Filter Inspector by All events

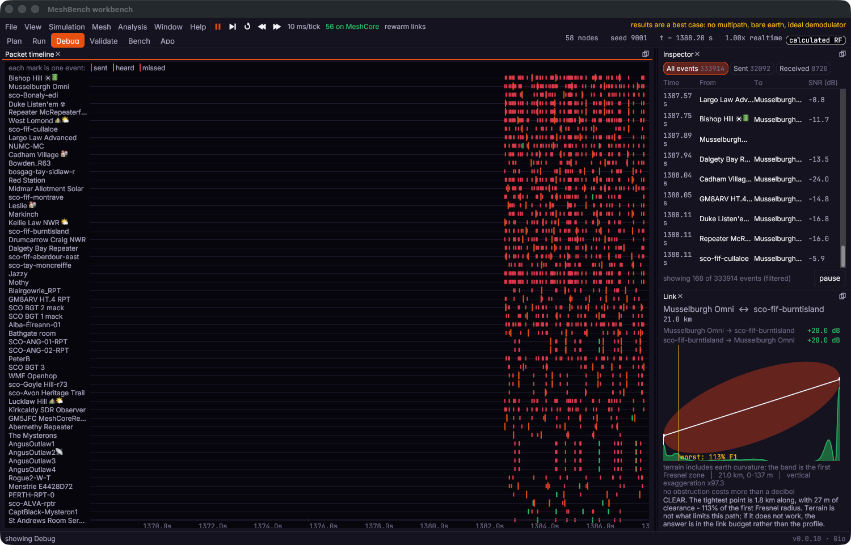click(696, 69)
